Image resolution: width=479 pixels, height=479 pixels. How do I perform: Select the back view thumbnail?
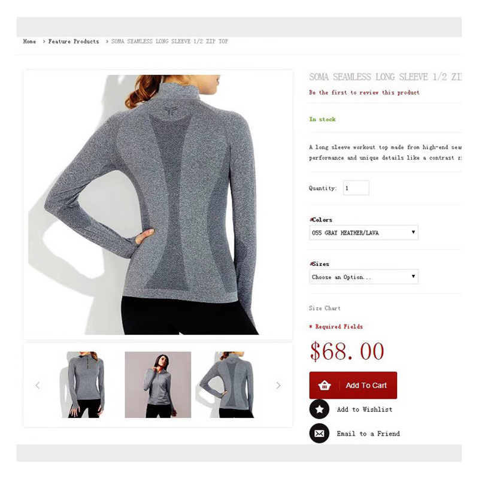coord(227,384)
